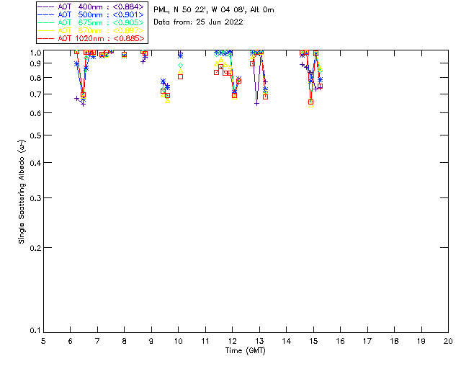This screenshot has height=369, width=461.
Task: Click the 15 tick label on time axis
Action: pyautogui.click(x=313, y=340)
